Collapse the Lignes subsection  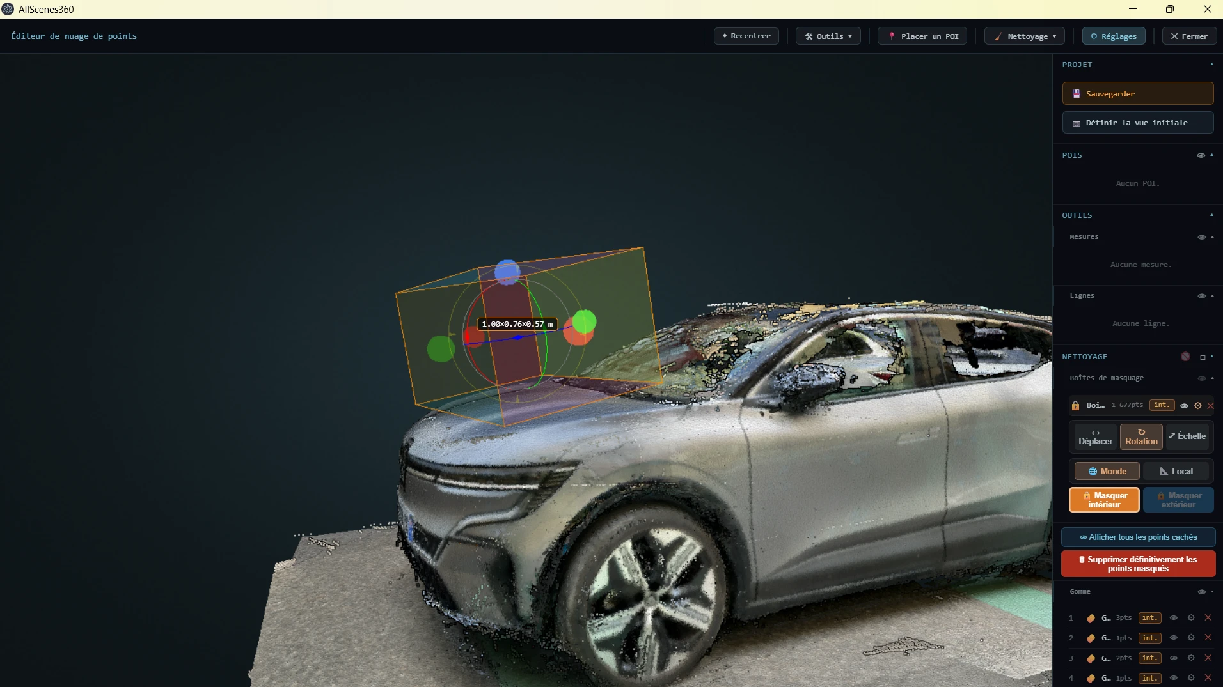[x=1212, y=296]
